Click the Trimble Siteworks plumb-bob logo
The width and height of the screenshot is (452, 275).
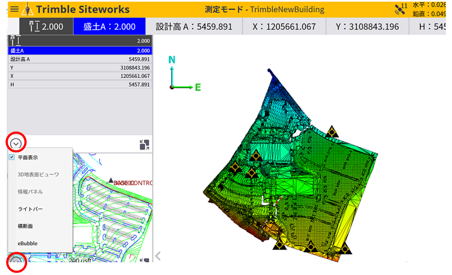coord(27,9)
